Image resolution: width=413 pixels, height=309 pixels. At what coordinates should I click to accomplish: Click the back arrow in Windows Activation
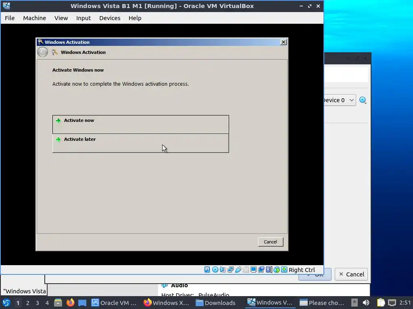(x=42, y=52)
